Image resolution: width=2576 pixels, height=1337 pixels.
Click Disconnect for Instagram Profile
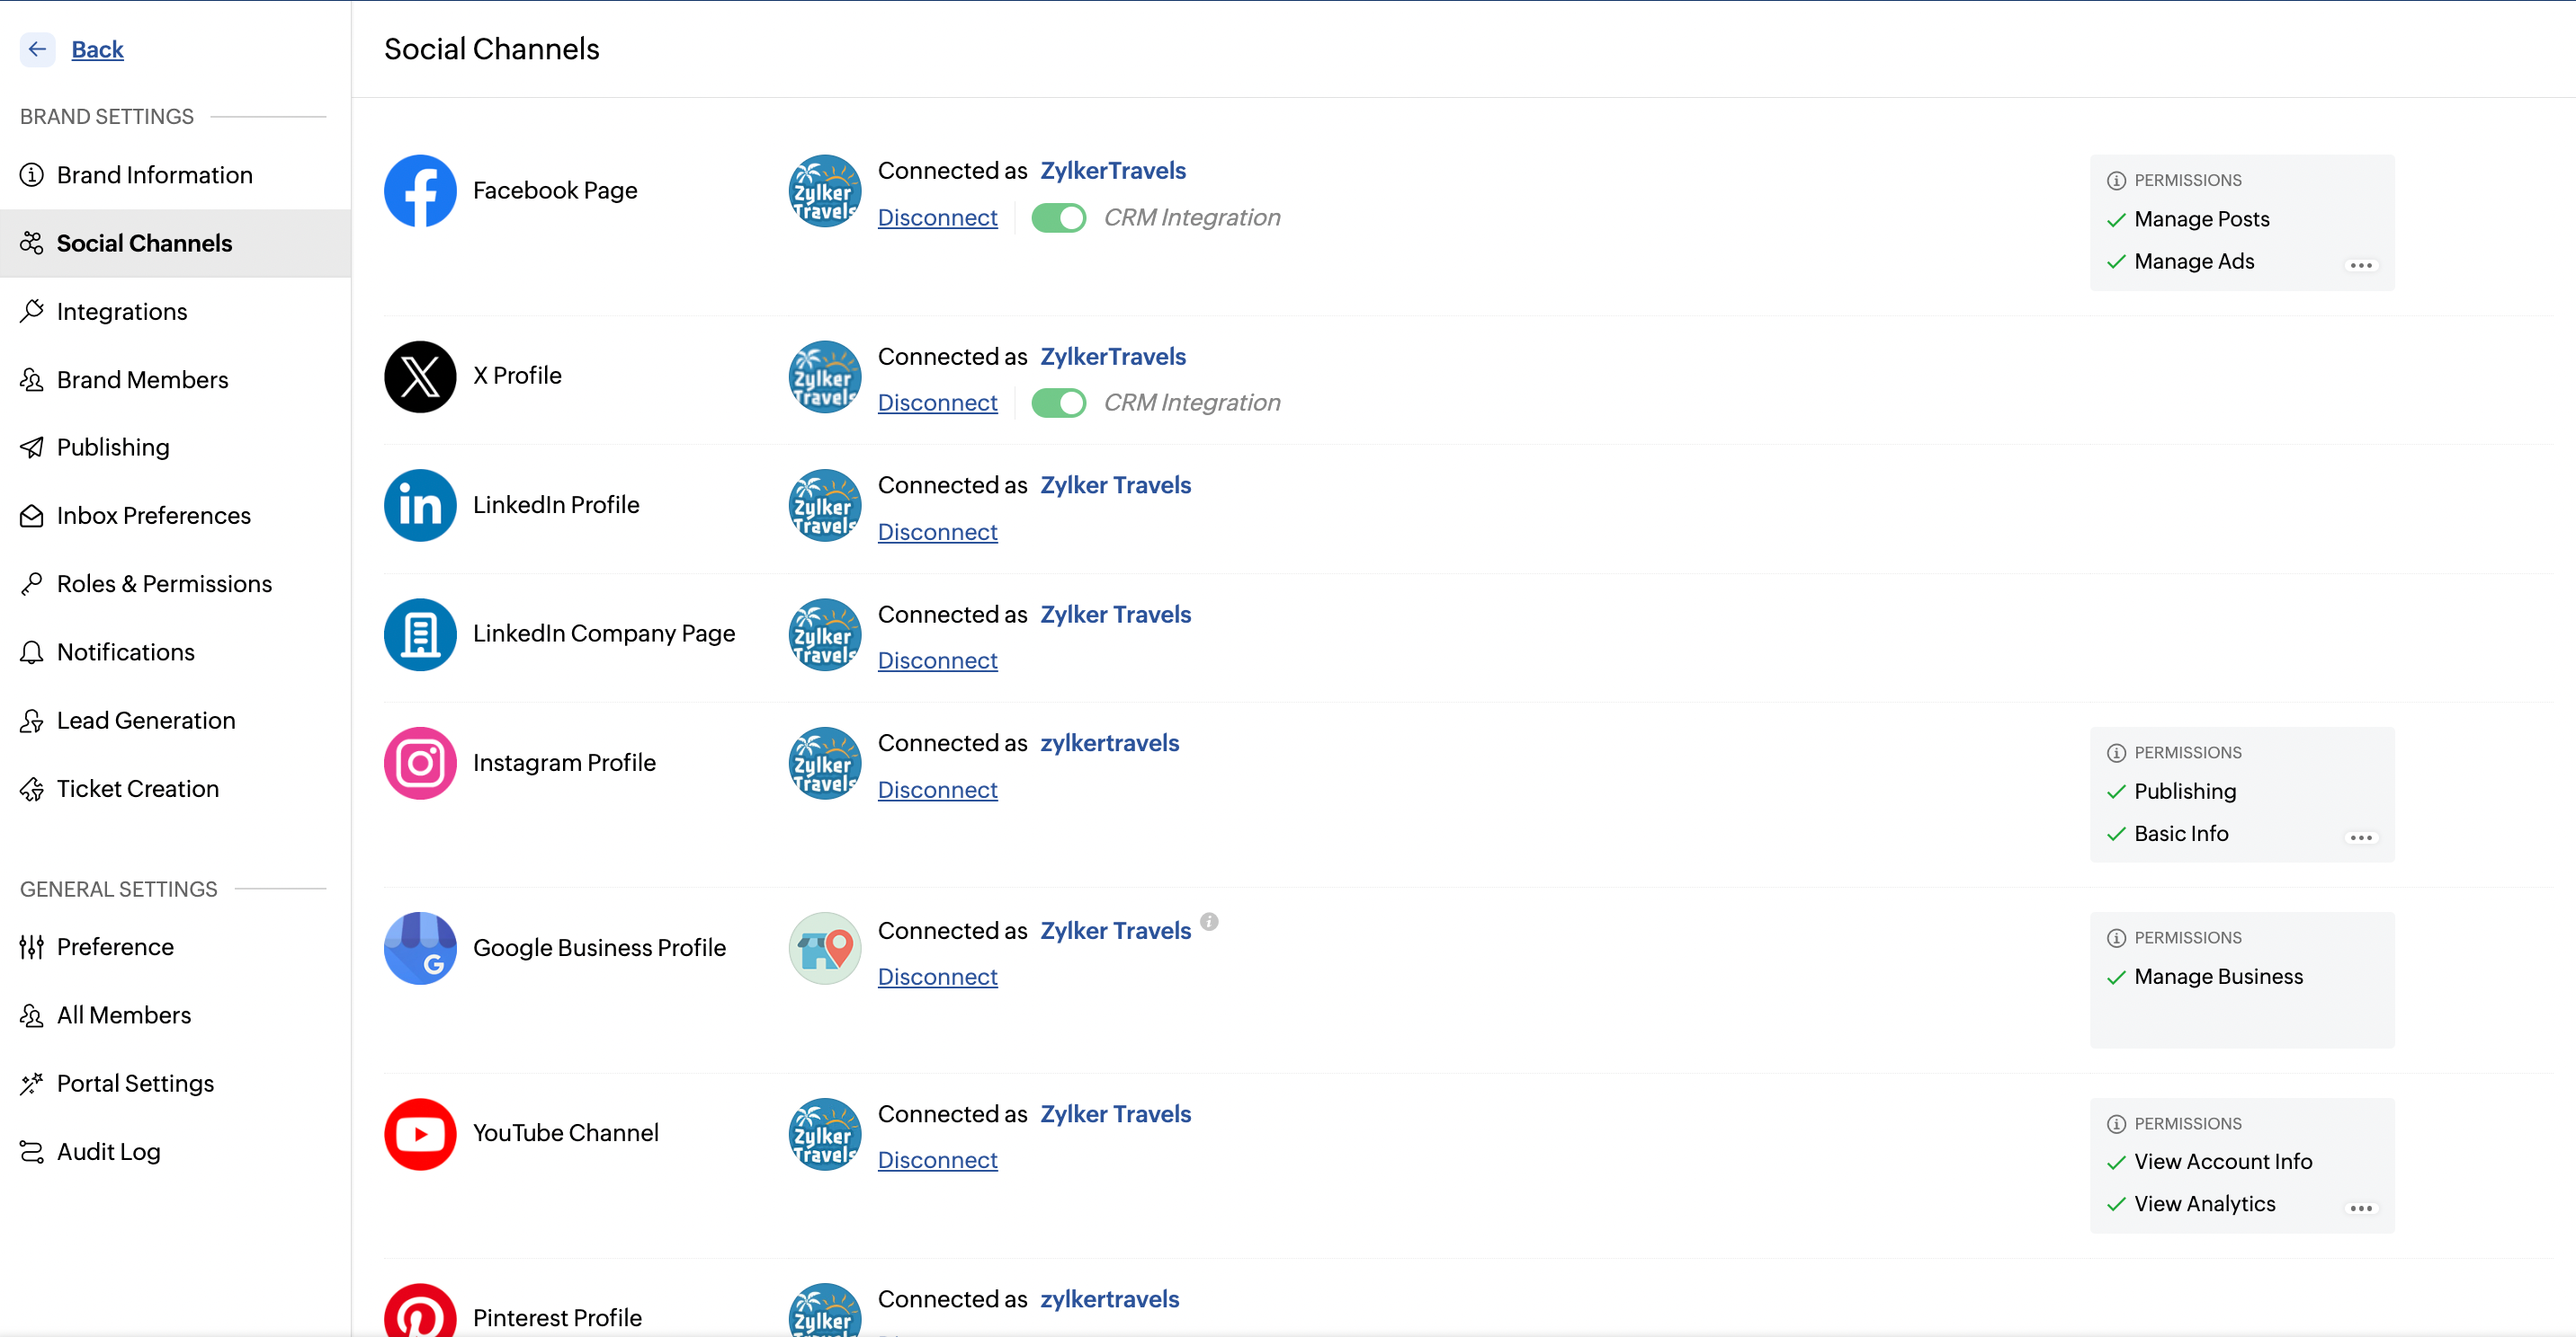click(x=937, y=790)
